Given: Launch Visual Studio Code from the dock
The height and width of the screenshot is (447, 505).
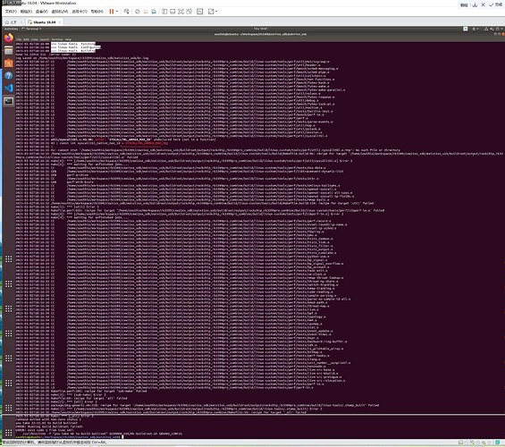Looking at the screenshot, I should tap(9, 89).
